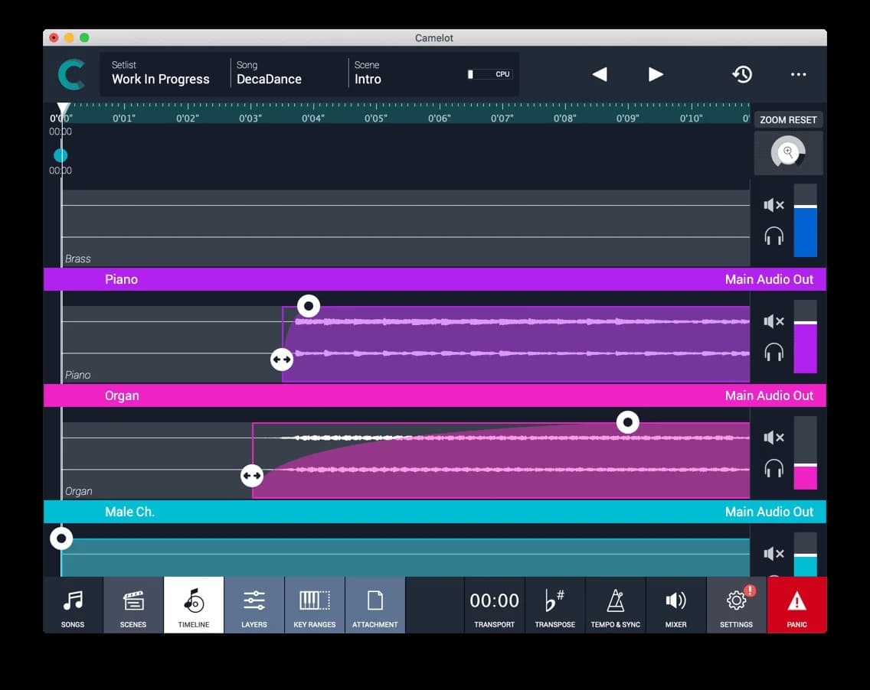
Task: Select the Timeline view icon
Action: [x=193, y=604]
